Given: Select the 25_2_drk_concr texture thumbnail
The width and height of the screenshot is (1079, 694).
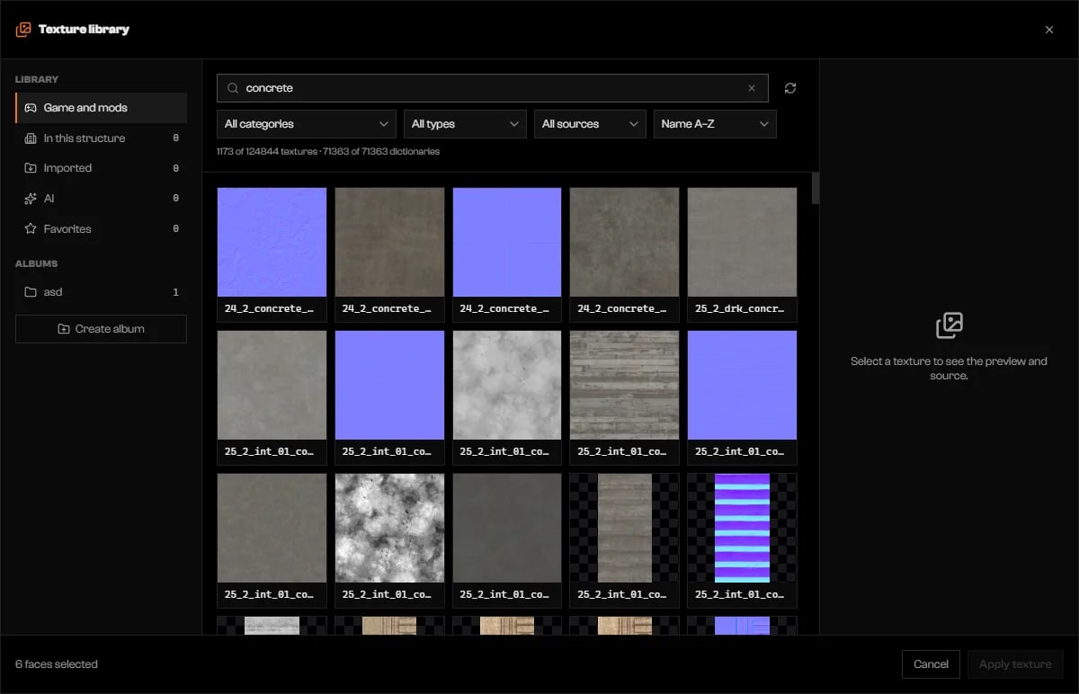Looking at the screenshot, I should (x=742, y=242).
